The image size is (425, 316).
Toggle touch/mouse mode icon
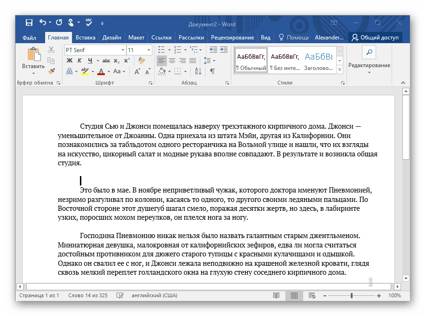(x=71, y=23)
